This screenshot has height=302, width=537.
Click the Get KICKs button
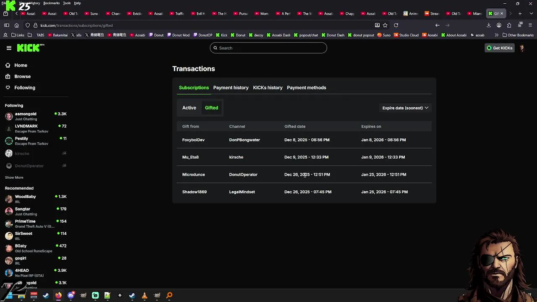(499, 48)
